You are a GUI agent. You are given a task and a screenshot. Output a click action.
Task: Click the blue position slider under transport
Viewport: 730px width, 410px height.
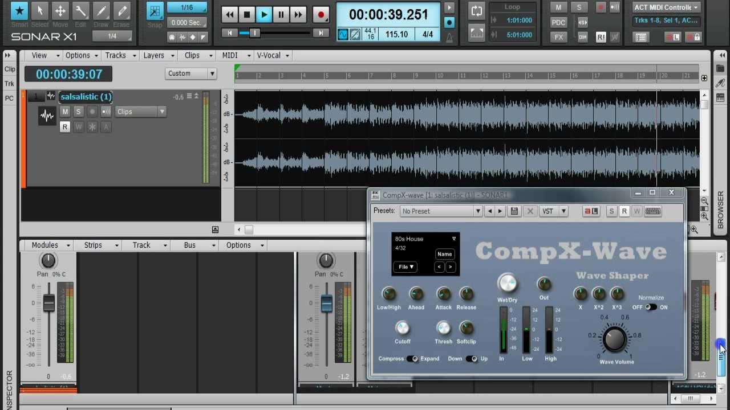pyautogui.click(x=255, y=34)
